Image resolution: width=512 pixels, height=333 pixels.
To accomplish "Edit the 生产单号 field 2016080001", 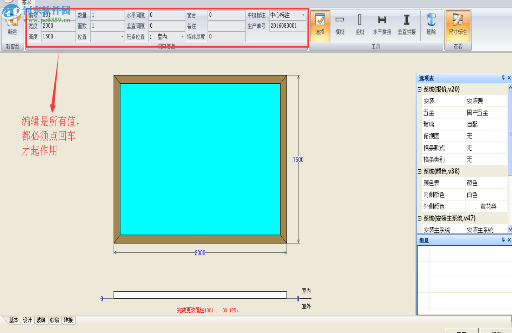I will pos(288,26).
